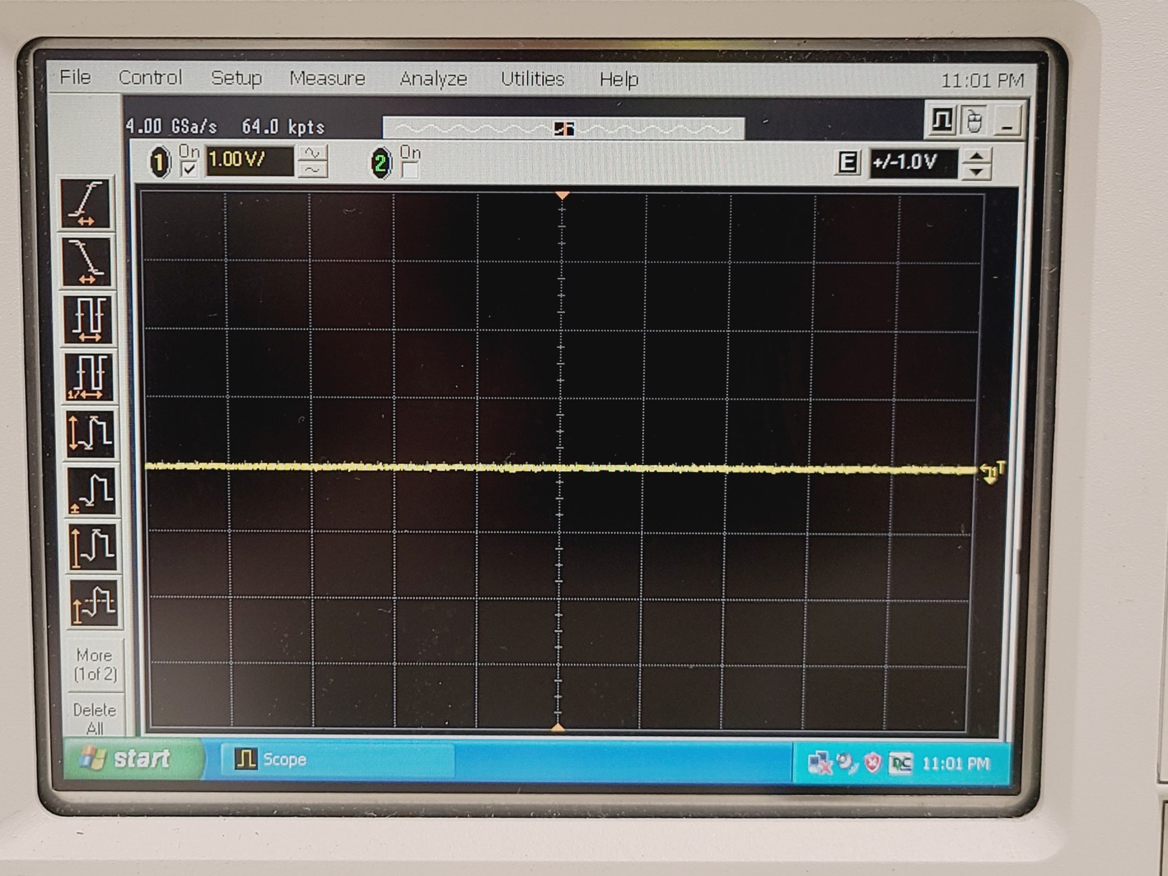Open edge trigger setup E button
1168x876 pixels.
pyautogui.click(x=848, y=162)
